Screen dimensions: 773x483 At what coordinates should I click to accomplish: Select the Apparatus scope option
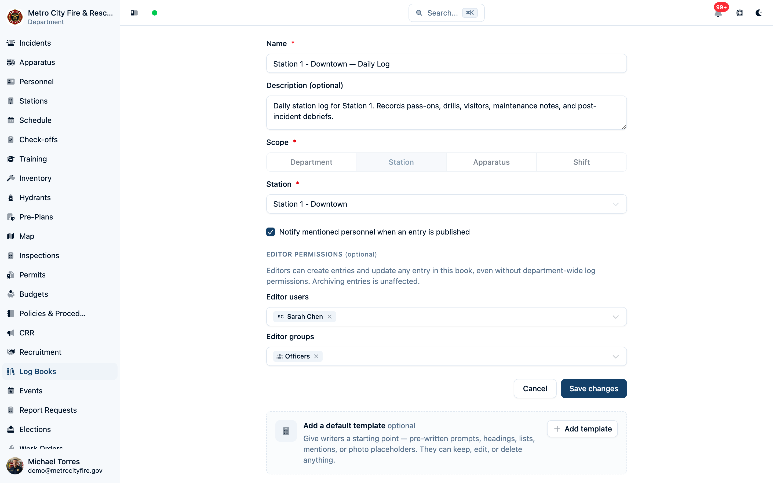click(x=491, y=162)
